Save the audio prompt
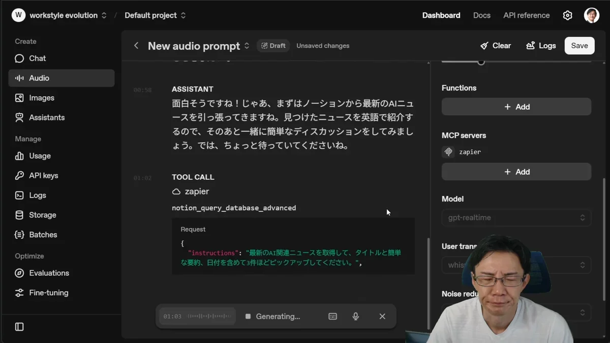This screenshot has width=610, height=343. coord(579,46)
